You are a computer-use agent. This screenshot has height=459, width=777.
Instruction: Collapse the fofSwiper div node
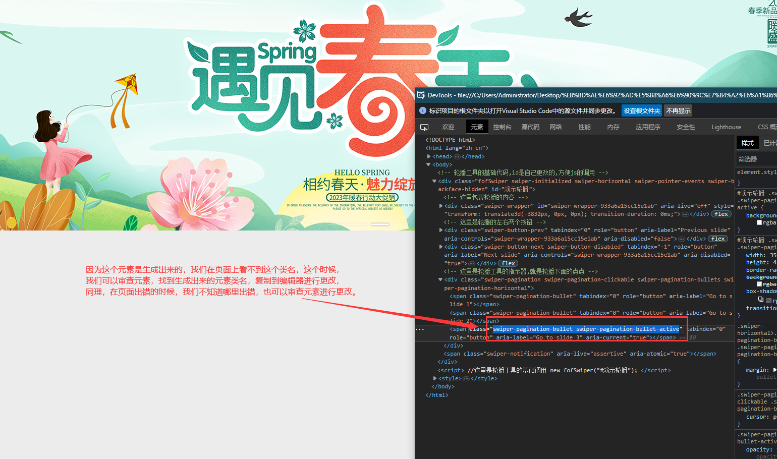coord(434,181)
